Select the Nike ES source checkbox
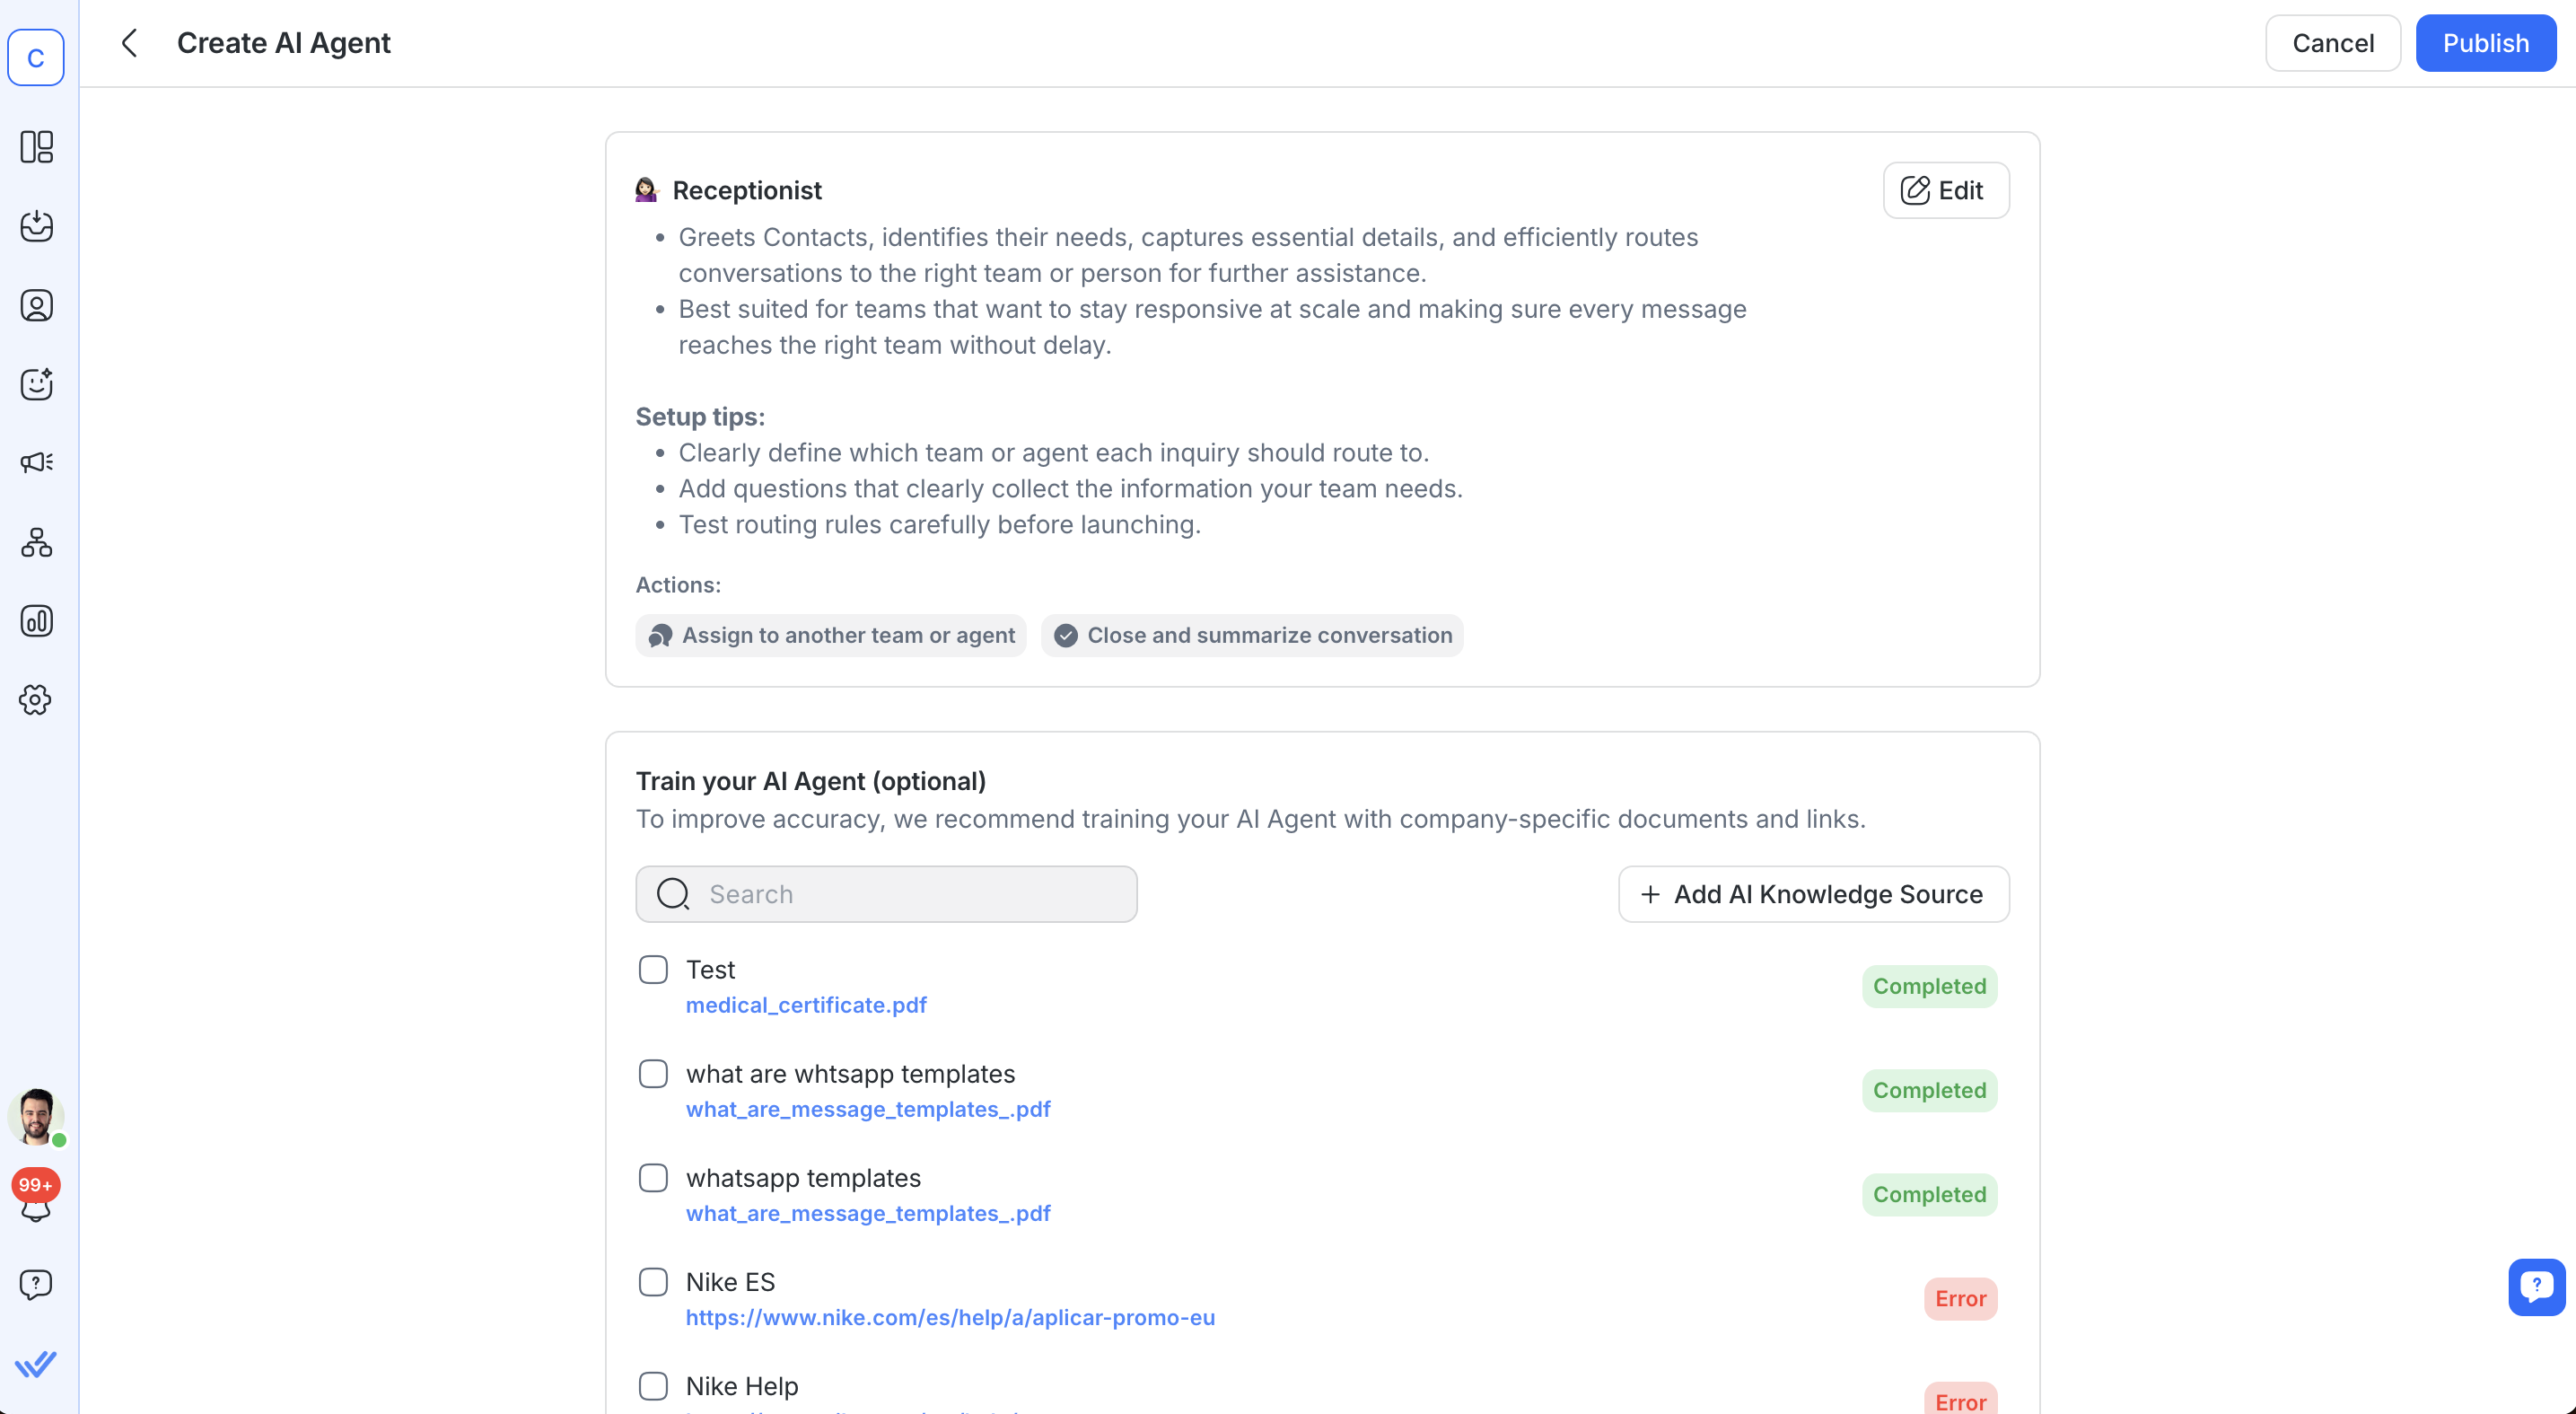This screenshot has height=1414, width=2576. [653, 1282]
